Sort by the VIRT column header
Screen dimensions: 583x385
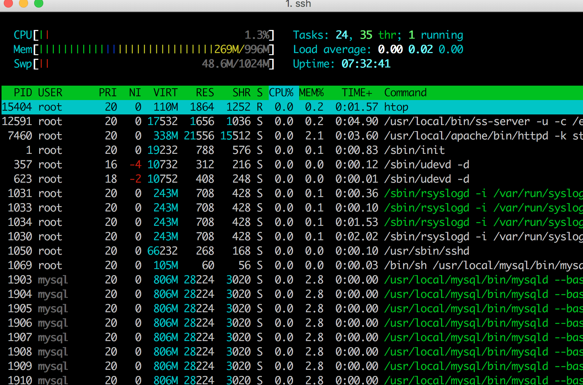pyautogui.click(x=165, y=93)
